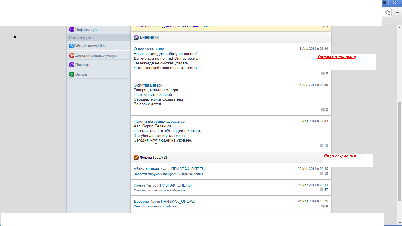The width and height of the screenshot is (402, 226).
Task: Click the Мои разделы sidebar header
Action: pyautogui.click(x=82, y=38)
